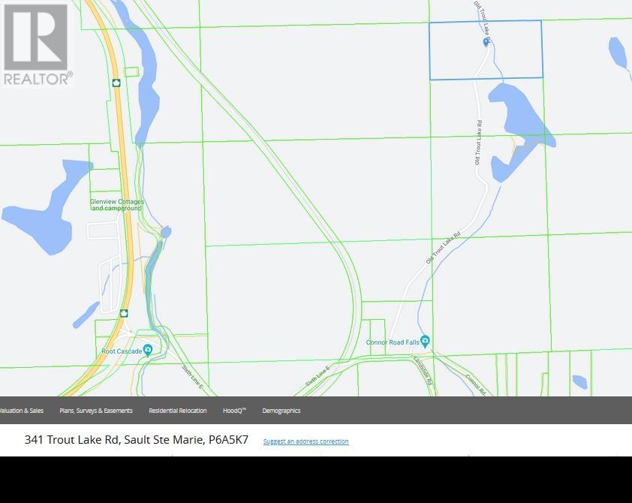The width and height of the screenshot is (632, 503).
Task: Click the lower Trans-Canada highway shield
Action: click(124, 313)
